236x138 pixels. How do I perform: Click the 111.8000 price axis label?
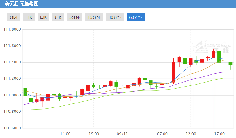coord(12,29)
